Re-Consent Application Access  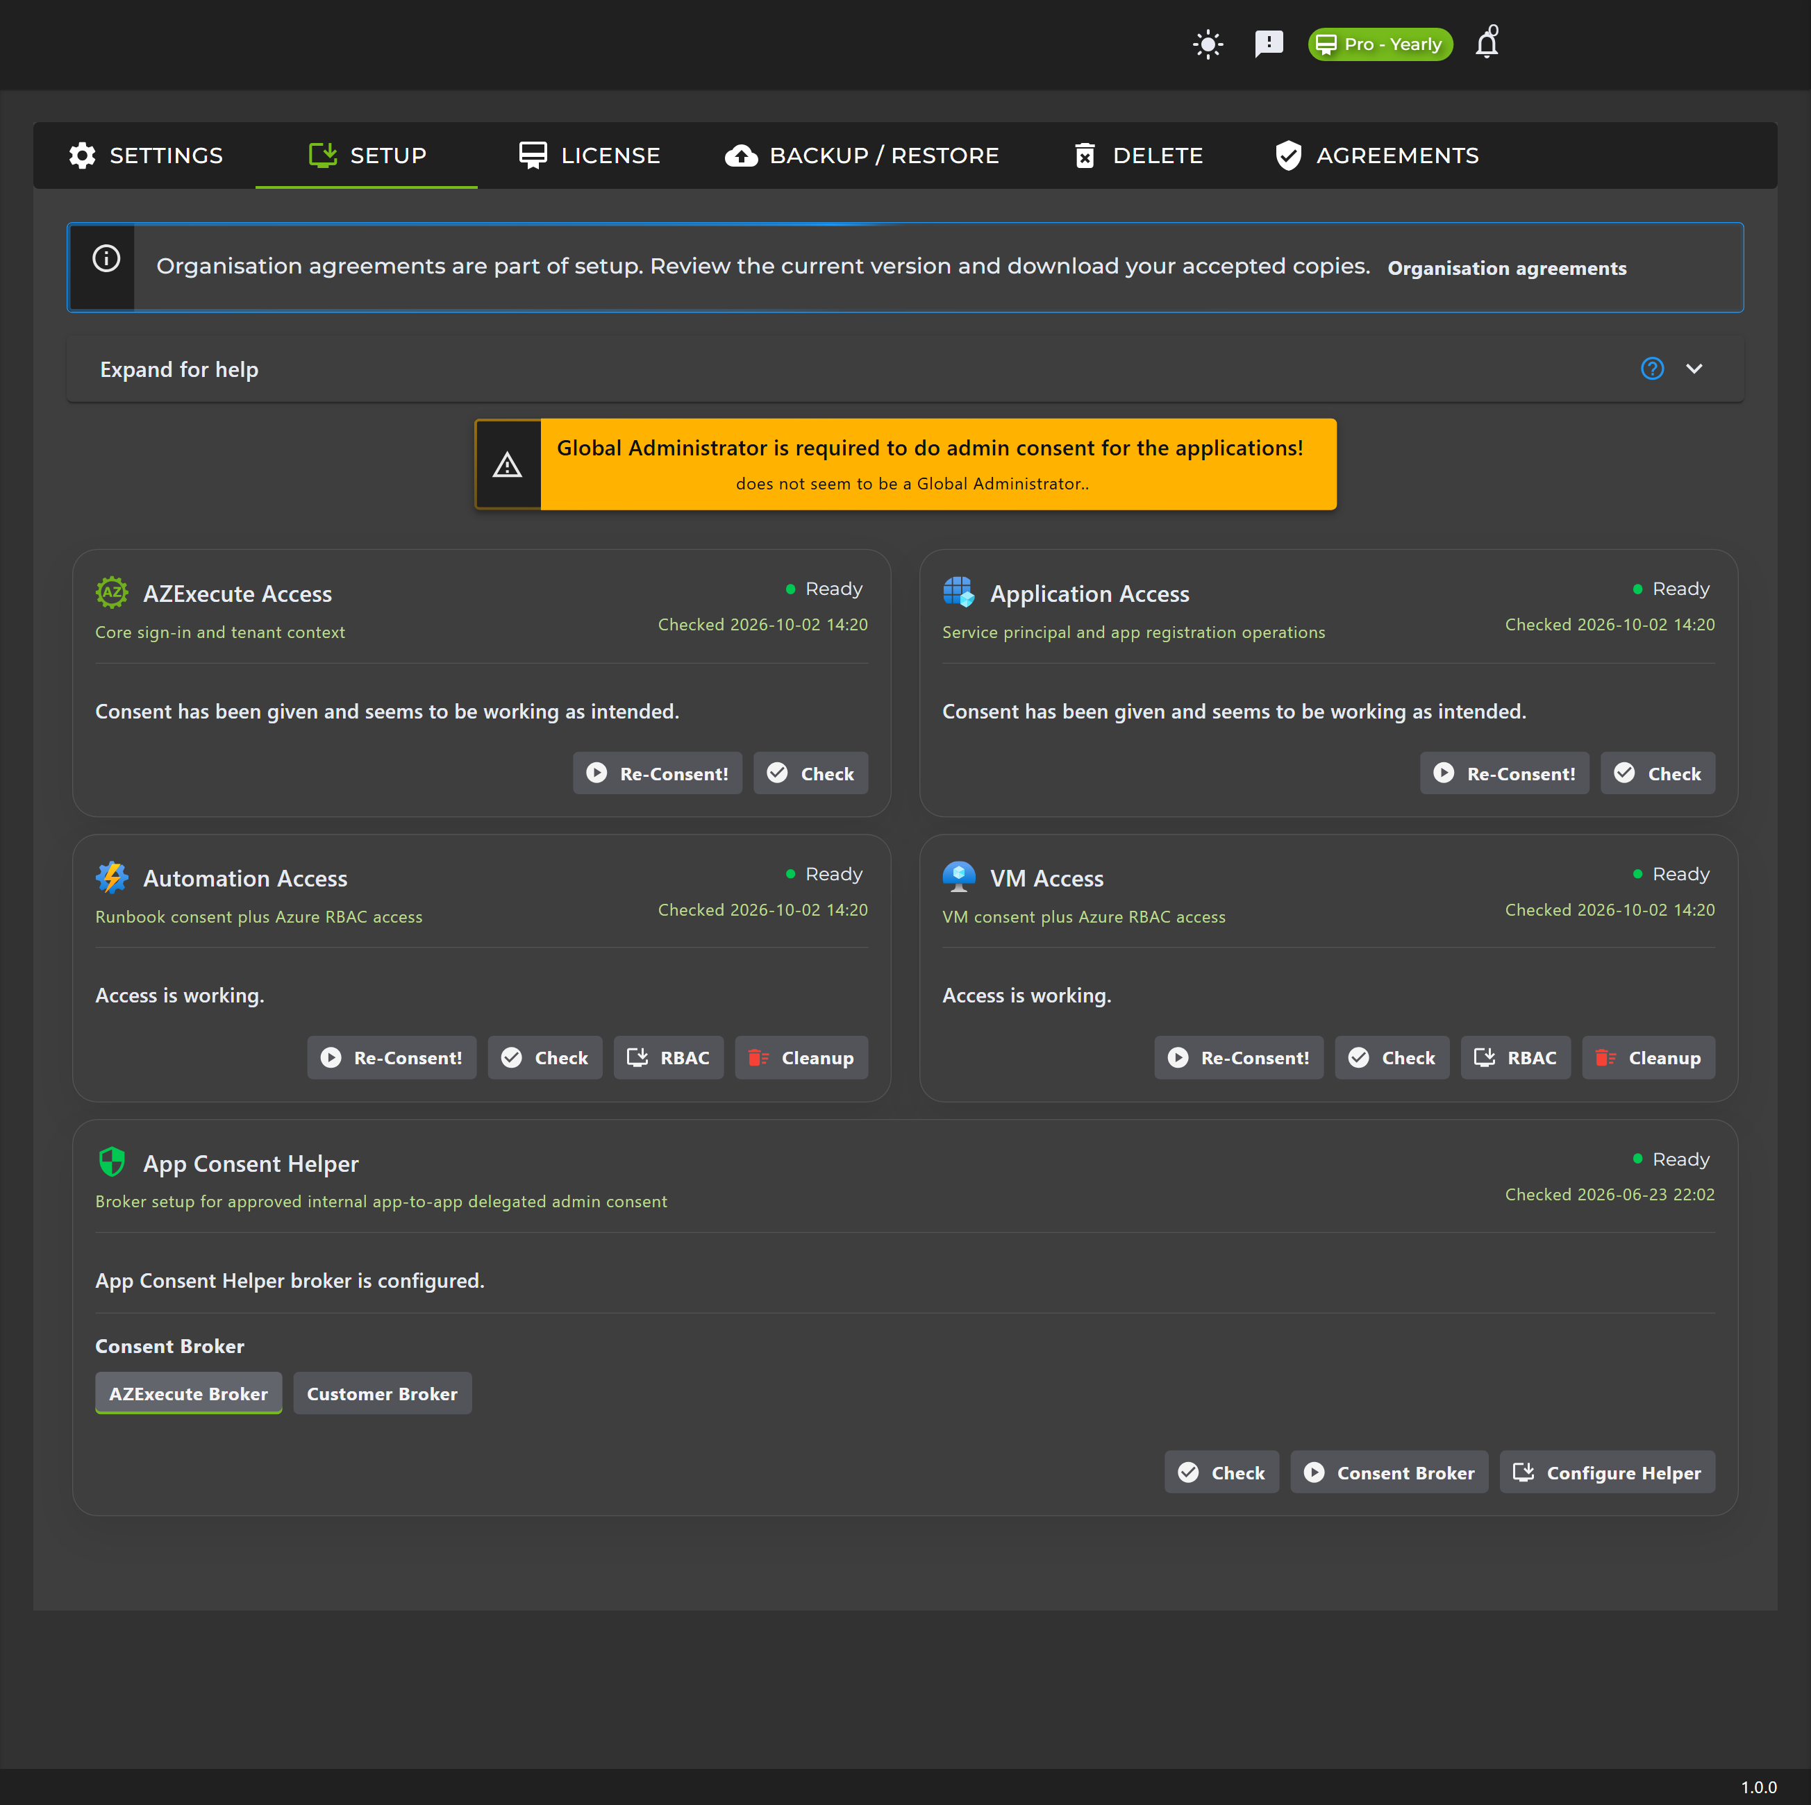pos(1505,773)
